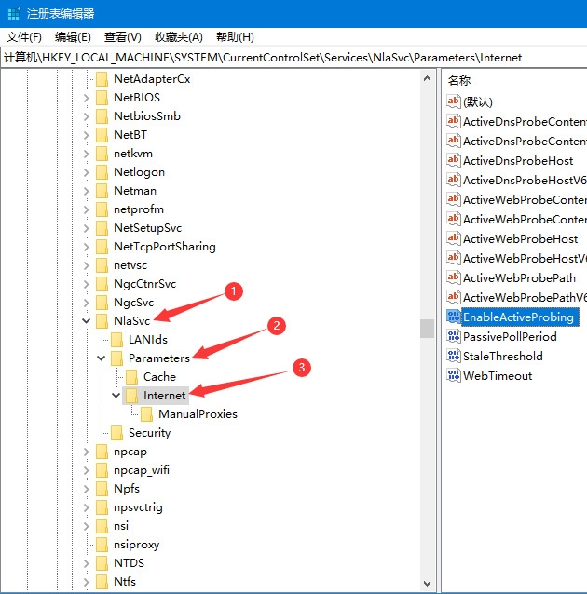Expand the Netlogon key arrow
The image size is (587, 594).
[x=87, y=172]
